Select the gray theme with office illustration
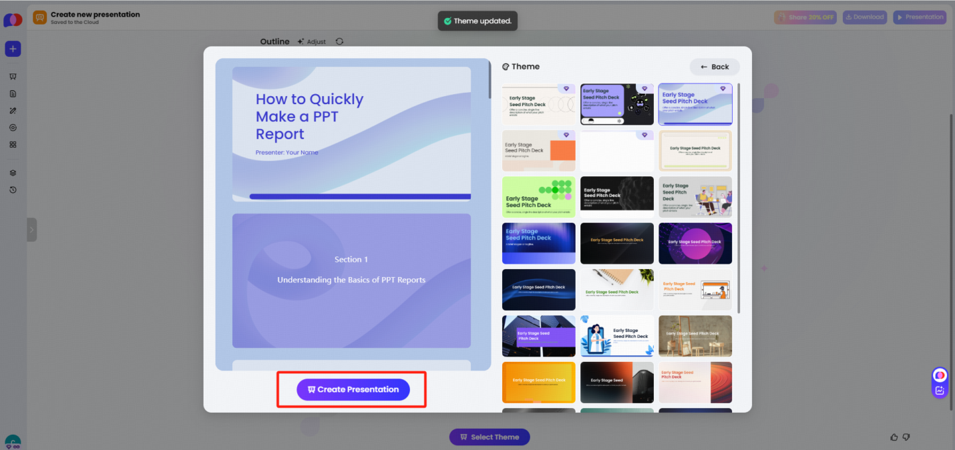 [x=695, y=197]
